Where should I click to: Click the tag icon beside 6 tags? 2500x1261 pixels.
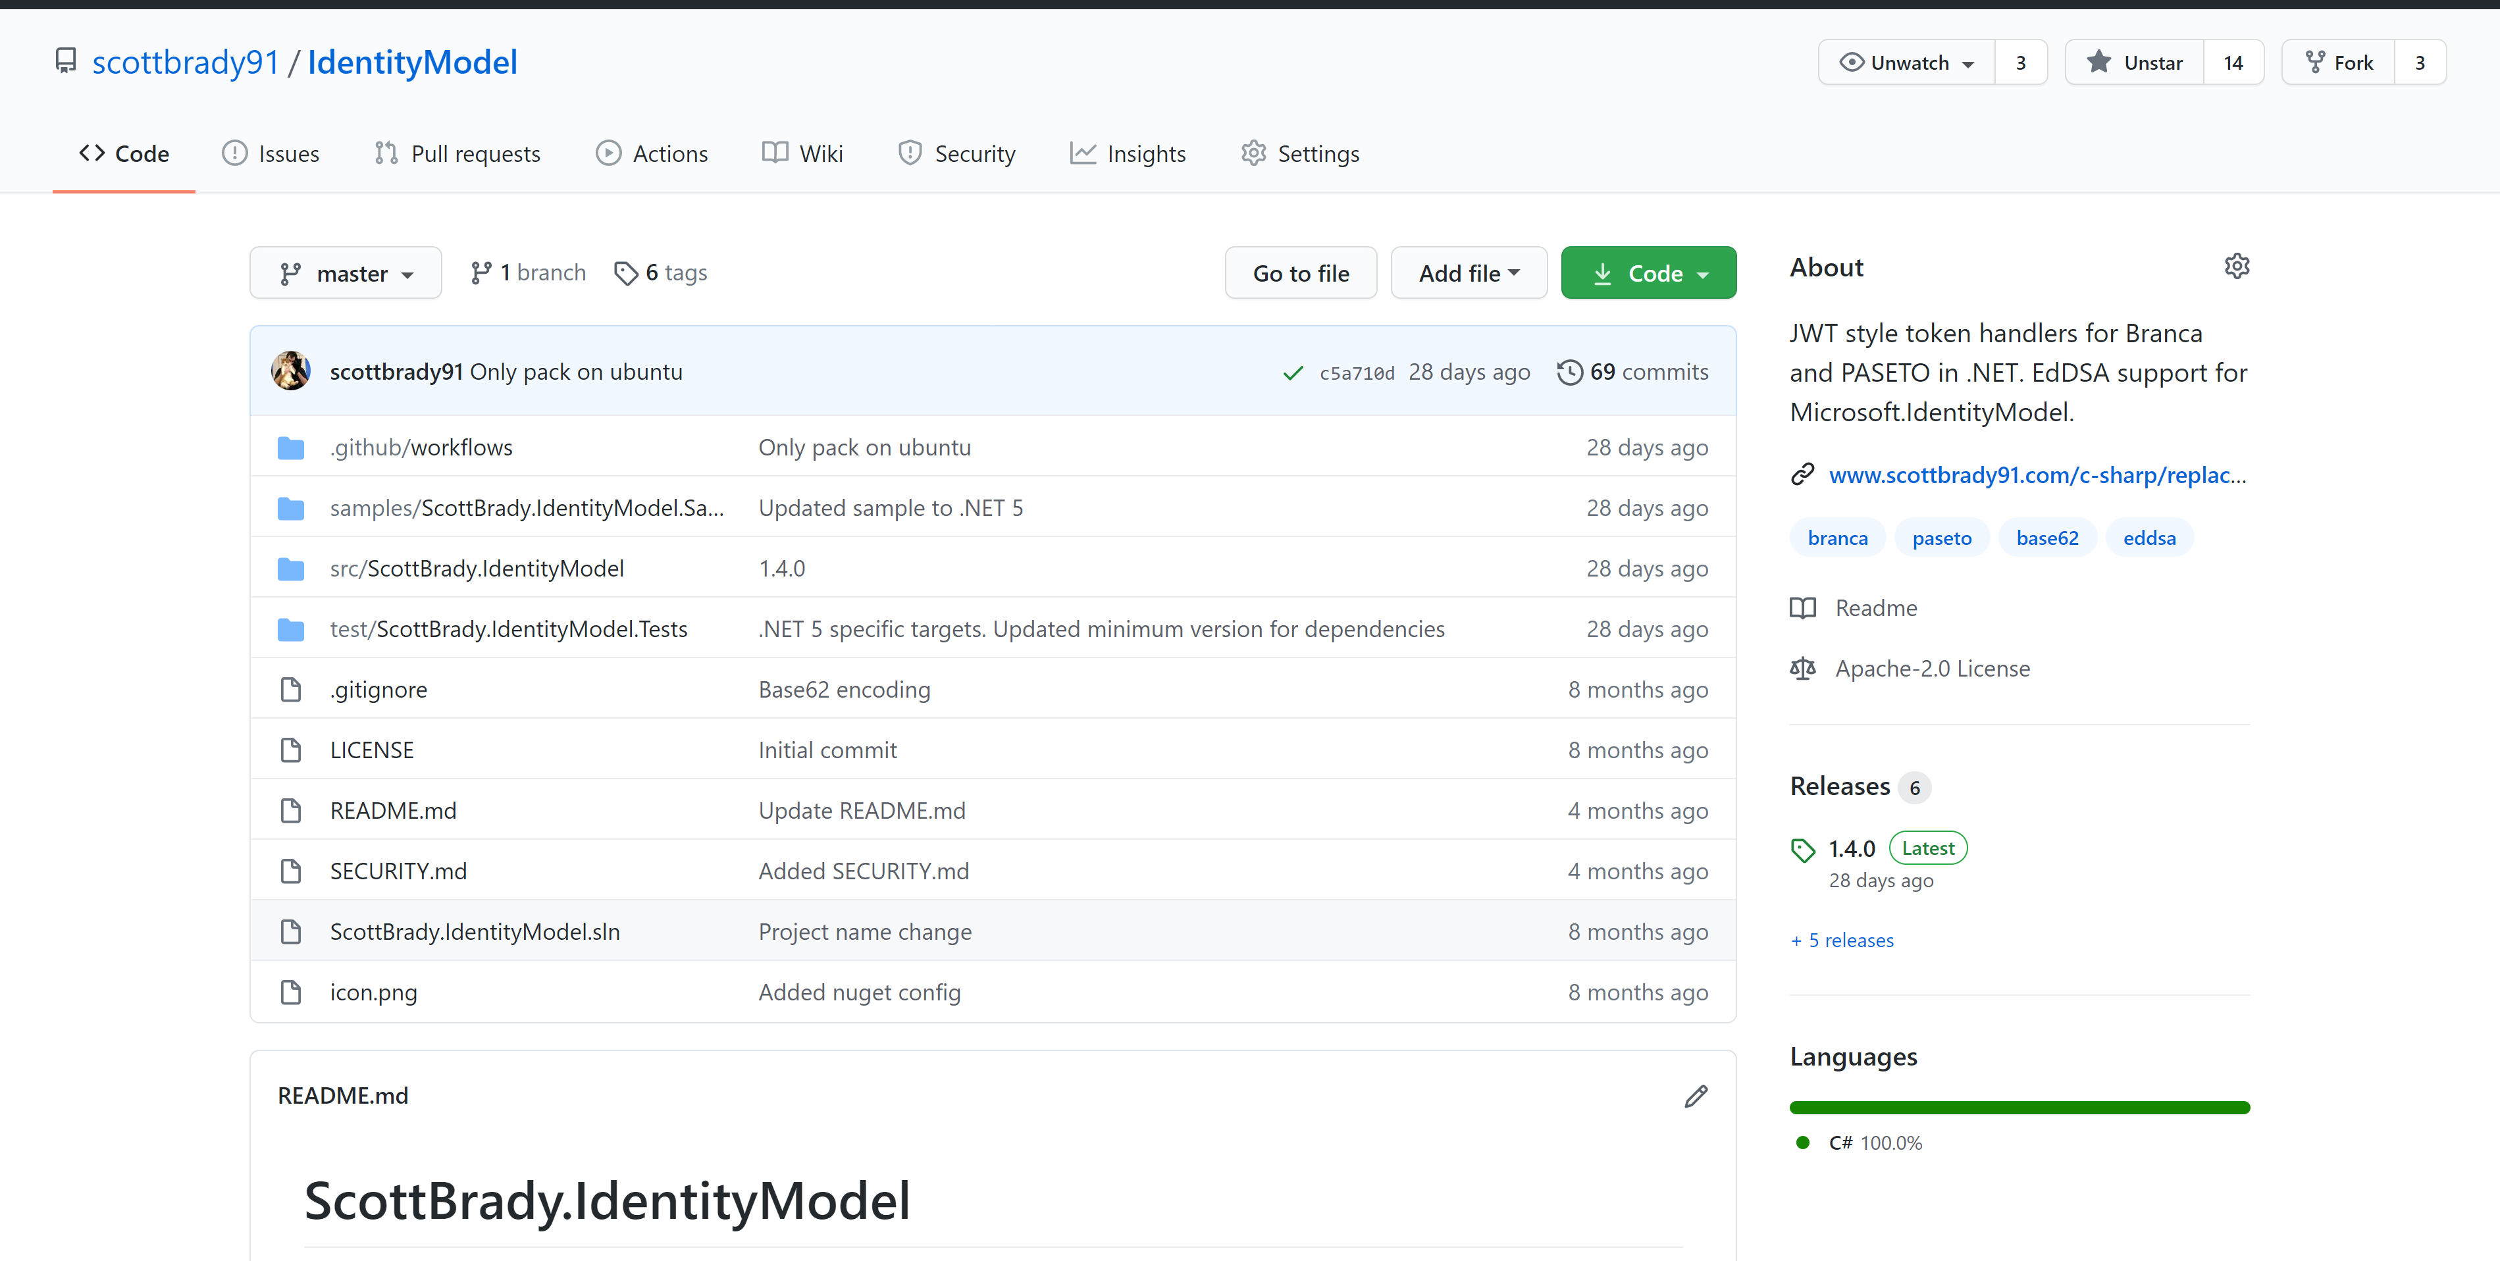click(x=626, y=274)
